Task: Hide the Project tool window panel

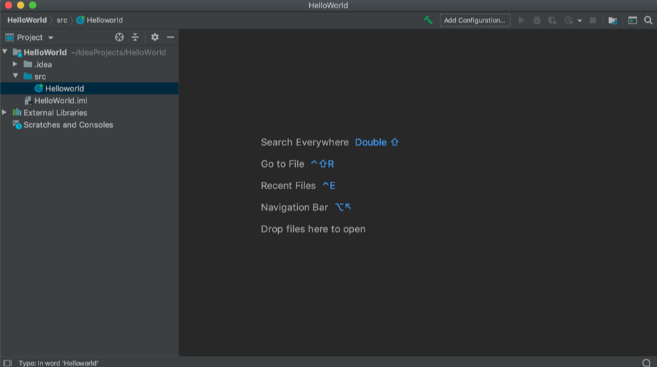Action: [170, 37]
